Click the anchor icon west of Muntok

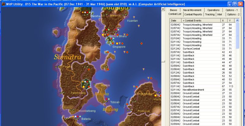tap(94, 84)
